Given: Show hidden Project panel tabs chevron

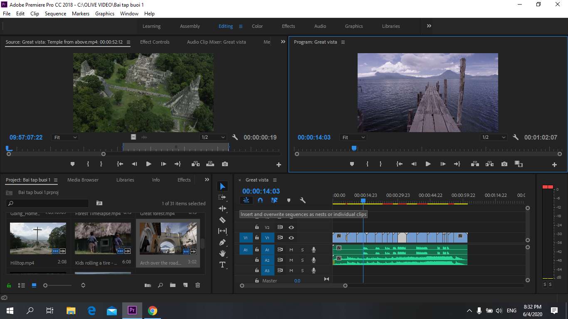Looking at the screenshot, I should pyautogui.click(x=207, y=180).
